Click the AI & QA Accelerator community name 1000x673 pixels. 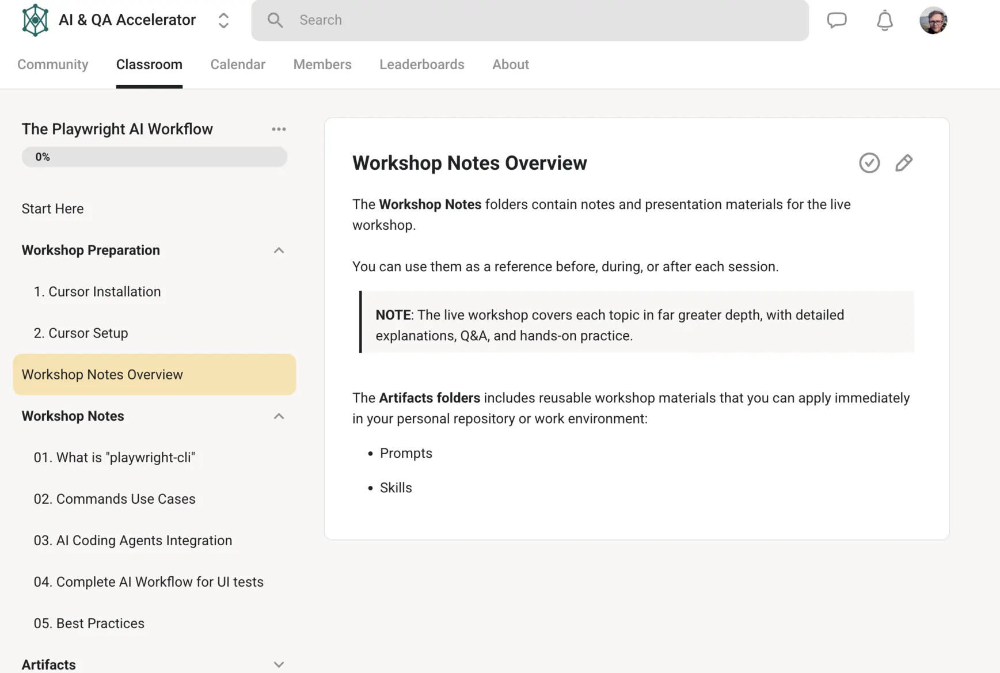[x=127, y=20]
